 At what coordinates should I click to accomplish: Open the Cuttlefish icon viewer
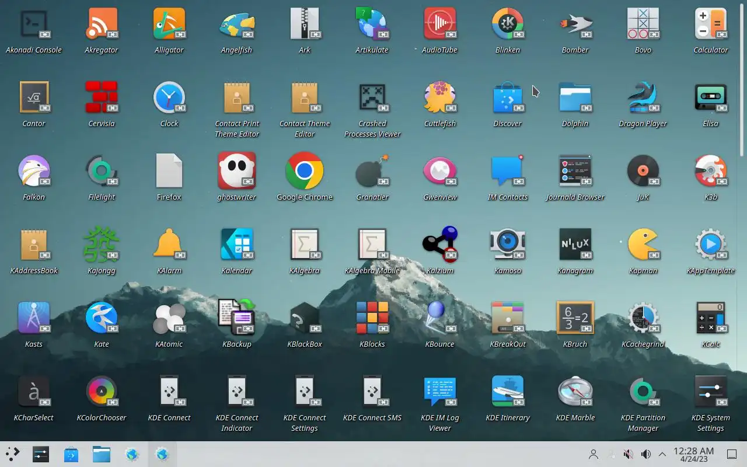click(440, 97)
